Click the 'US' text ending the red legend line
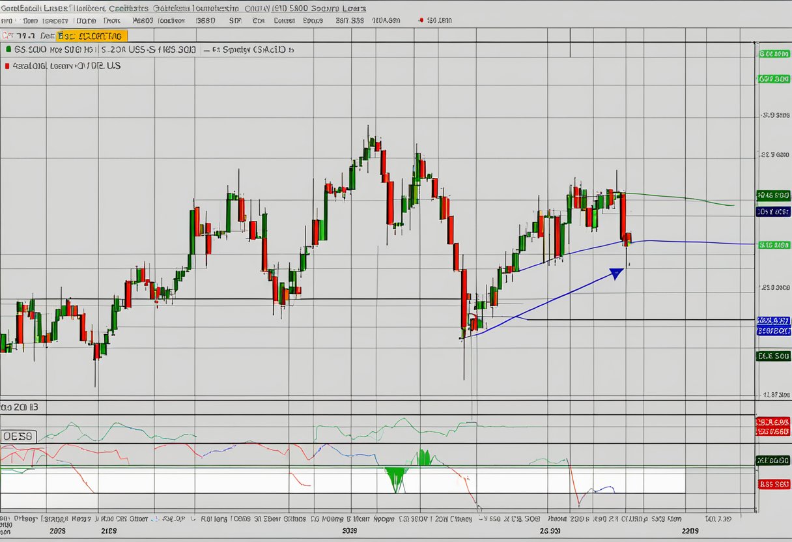The image size is (792, 542). pos(115,66)
